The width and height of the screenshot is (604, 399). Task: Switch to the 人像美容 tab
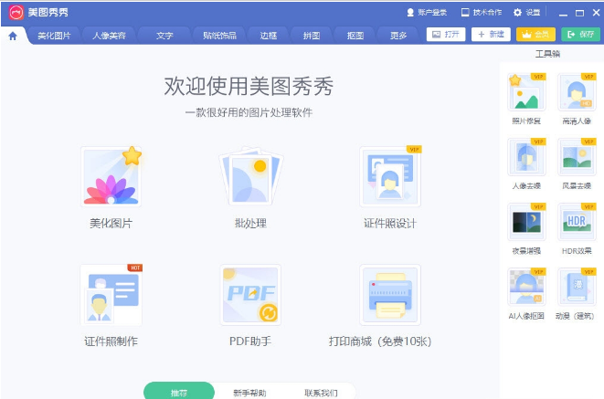pos(109,36)
